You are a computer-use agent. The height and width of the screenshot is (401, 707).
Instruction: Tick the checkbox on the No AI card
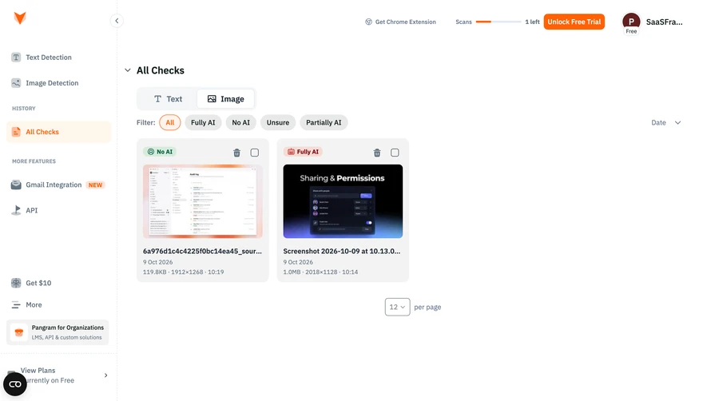[x=255, y=153]
